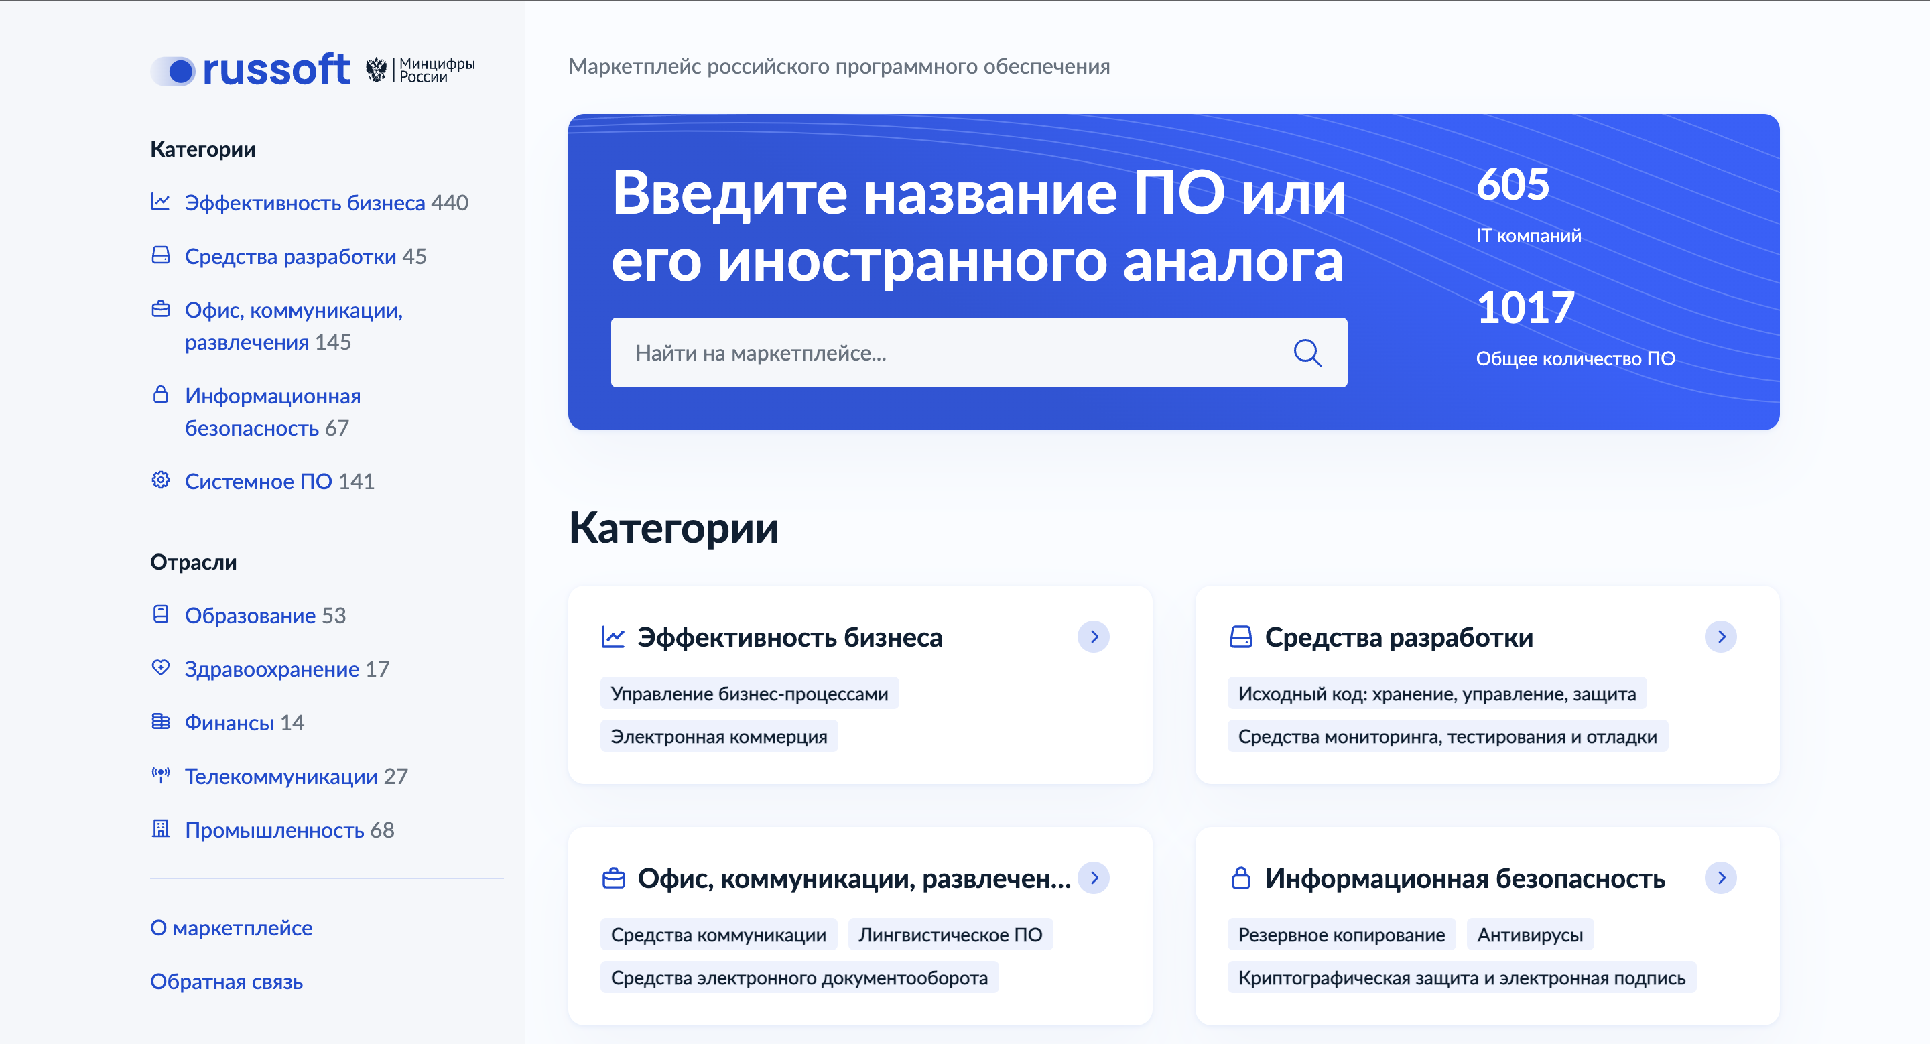Focus the Найти на маркетплейсе search field
Viewport: 1930px width, 1044px height.
[x=944, y=352]
